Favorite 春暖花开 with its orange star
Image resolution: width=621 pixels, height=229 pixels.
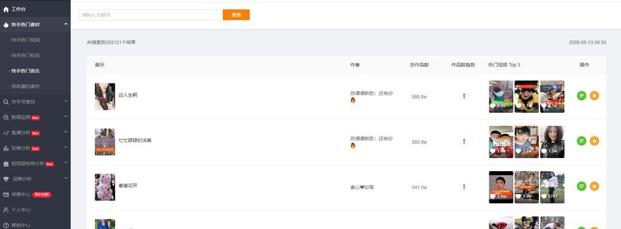click(x=594, y=186)
